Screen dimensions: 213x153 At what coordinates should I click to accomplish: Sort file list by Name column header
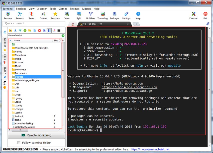(x=17, y=41)
